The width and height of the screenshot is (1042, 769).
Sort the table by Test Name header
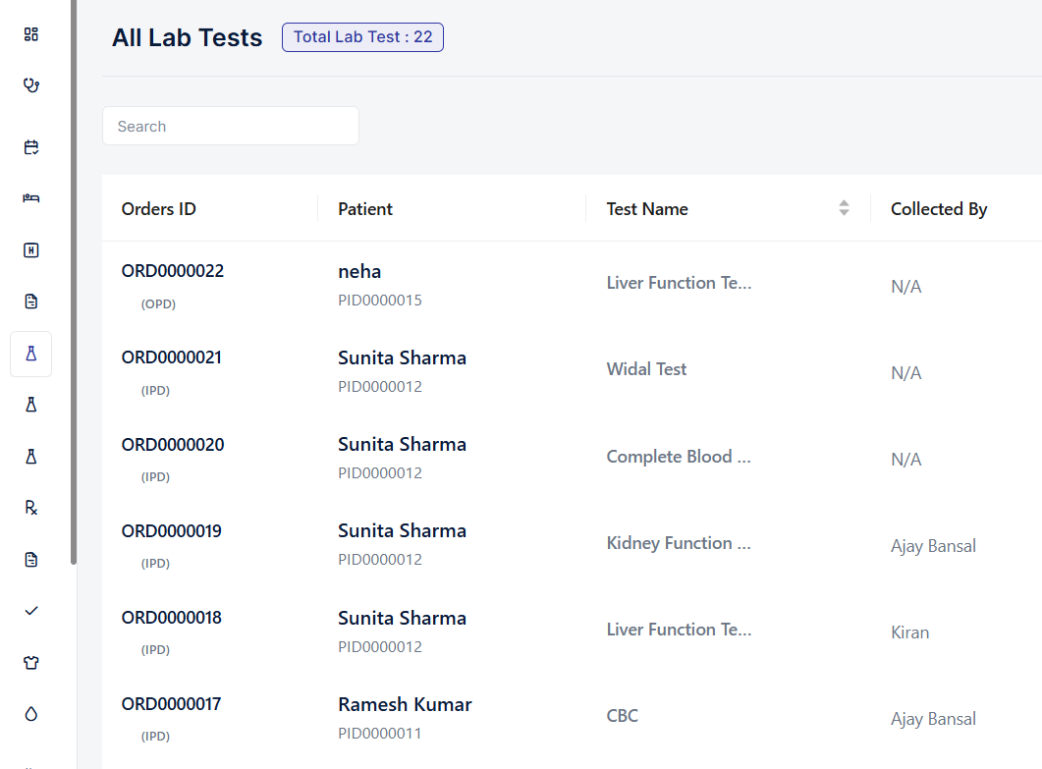(646, 208)
